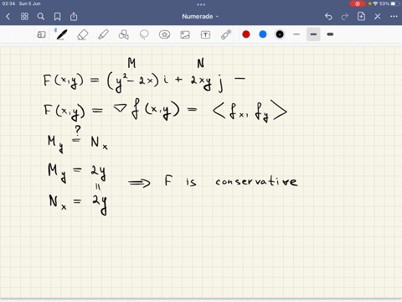Select the Highlighter tool
This screenshot has width=402, height=302.
pyautogui.click(x=103, y=34)
